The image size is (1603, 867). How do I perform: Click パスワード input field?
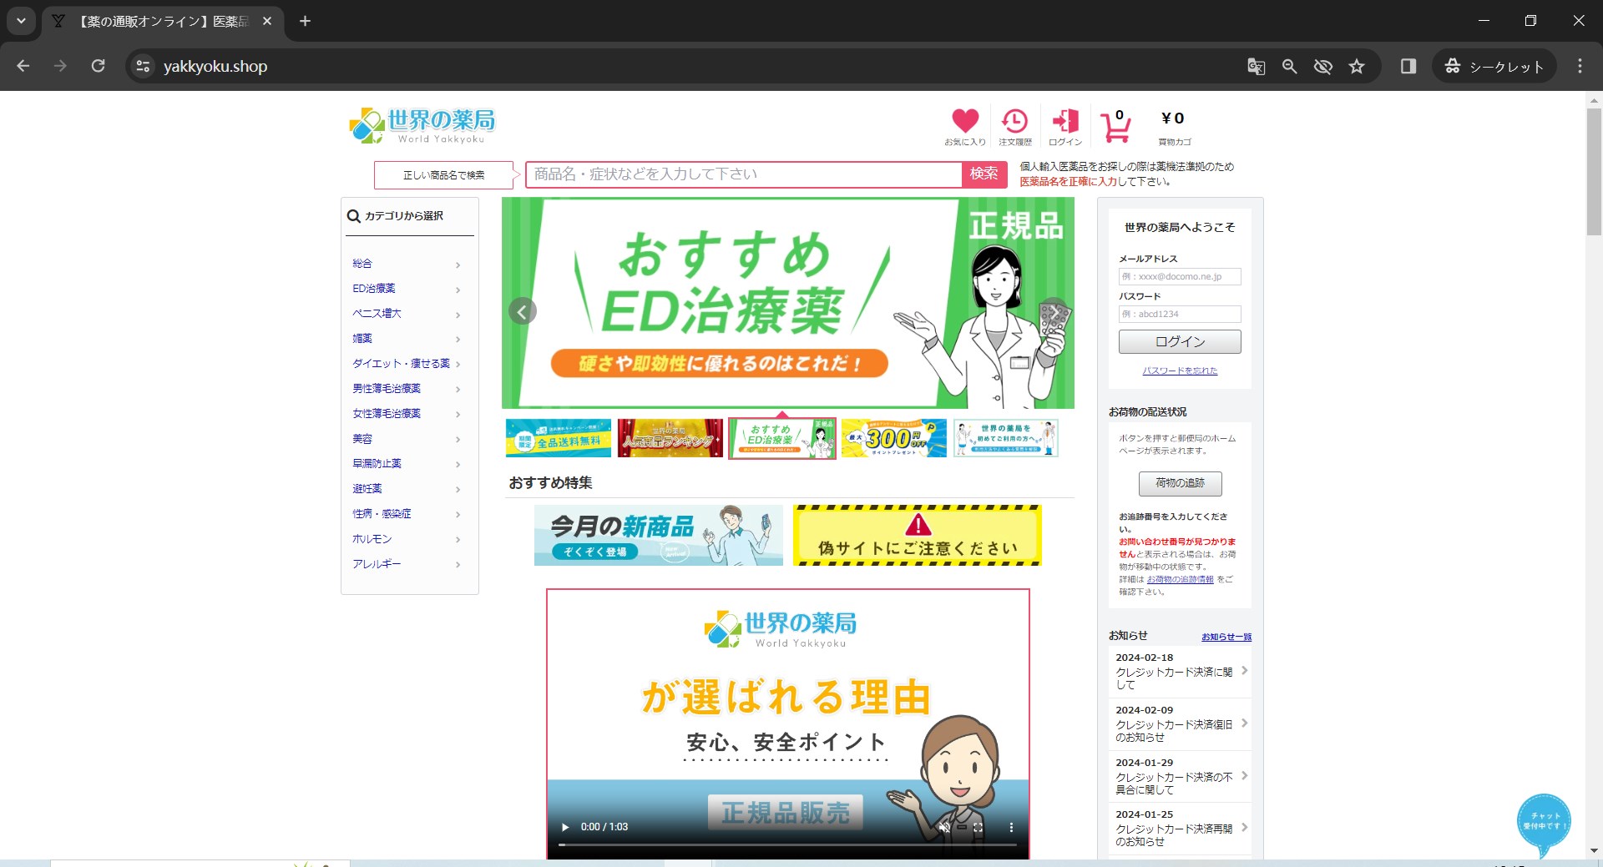click(x=1180, y=314)
